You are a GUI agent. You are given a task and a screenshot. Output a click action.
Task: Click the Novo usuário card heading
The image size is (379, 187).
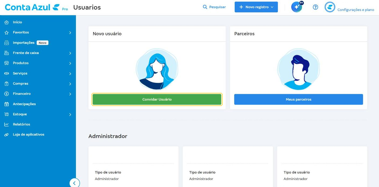point(107,34)
